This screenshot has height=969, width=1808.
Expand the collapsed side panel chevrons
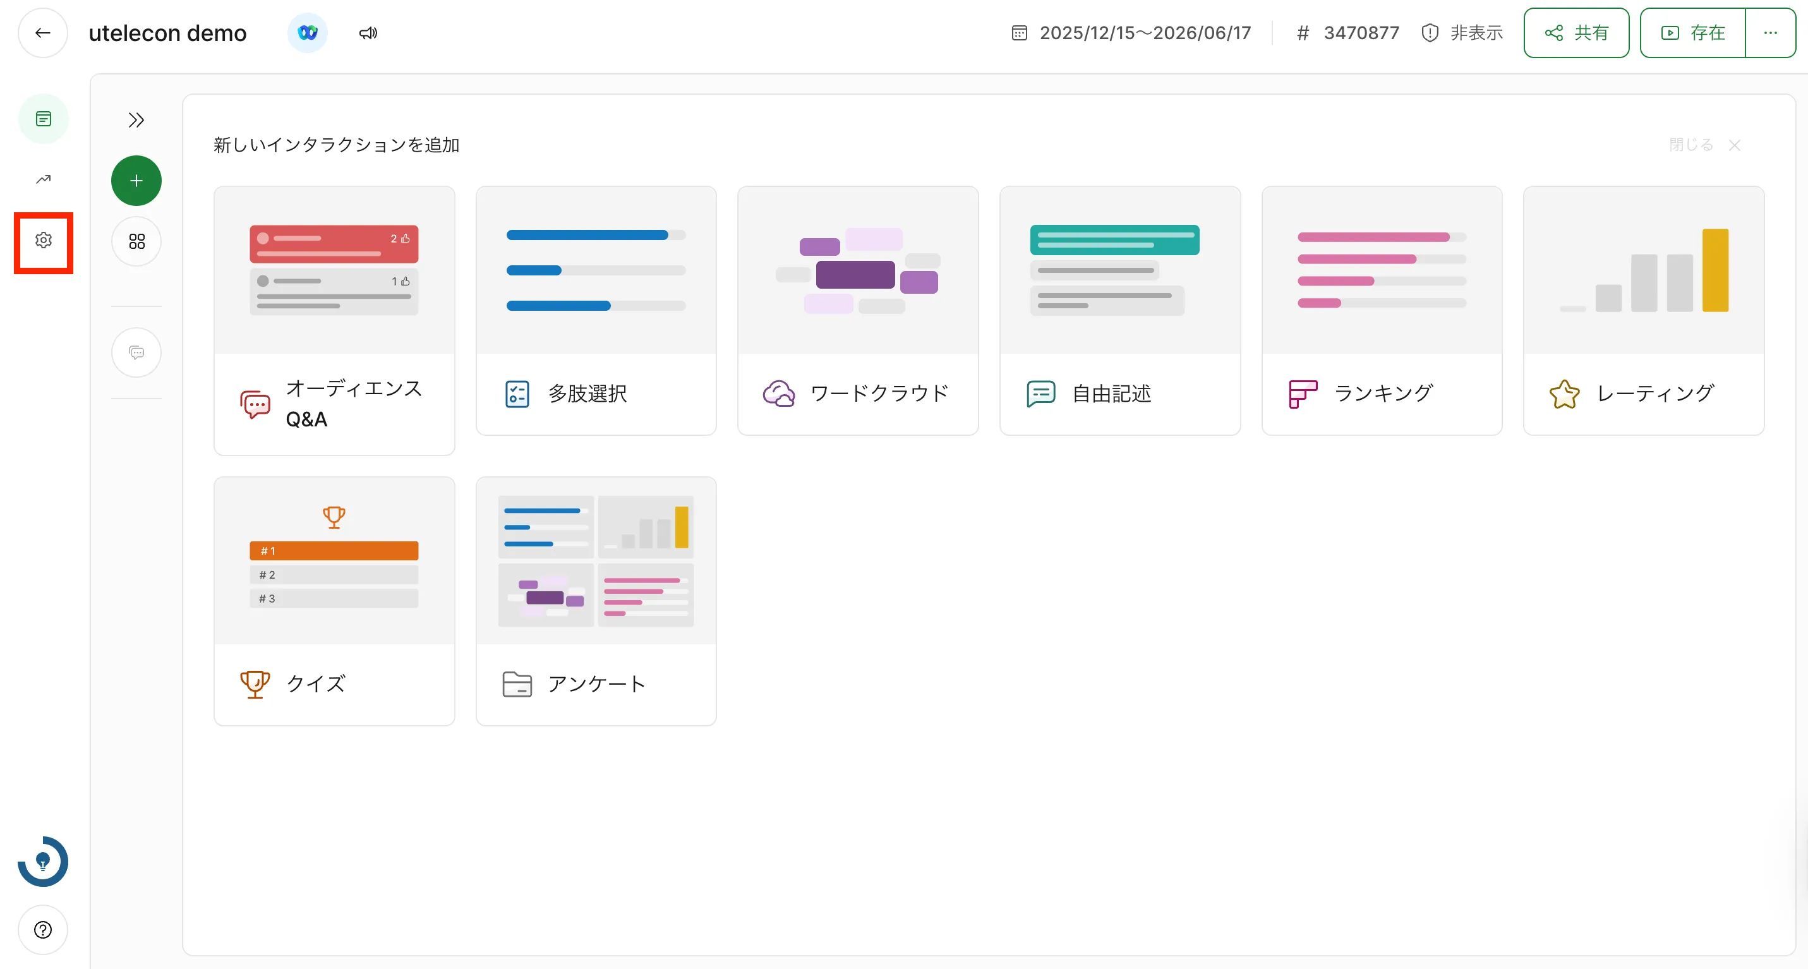136,121
